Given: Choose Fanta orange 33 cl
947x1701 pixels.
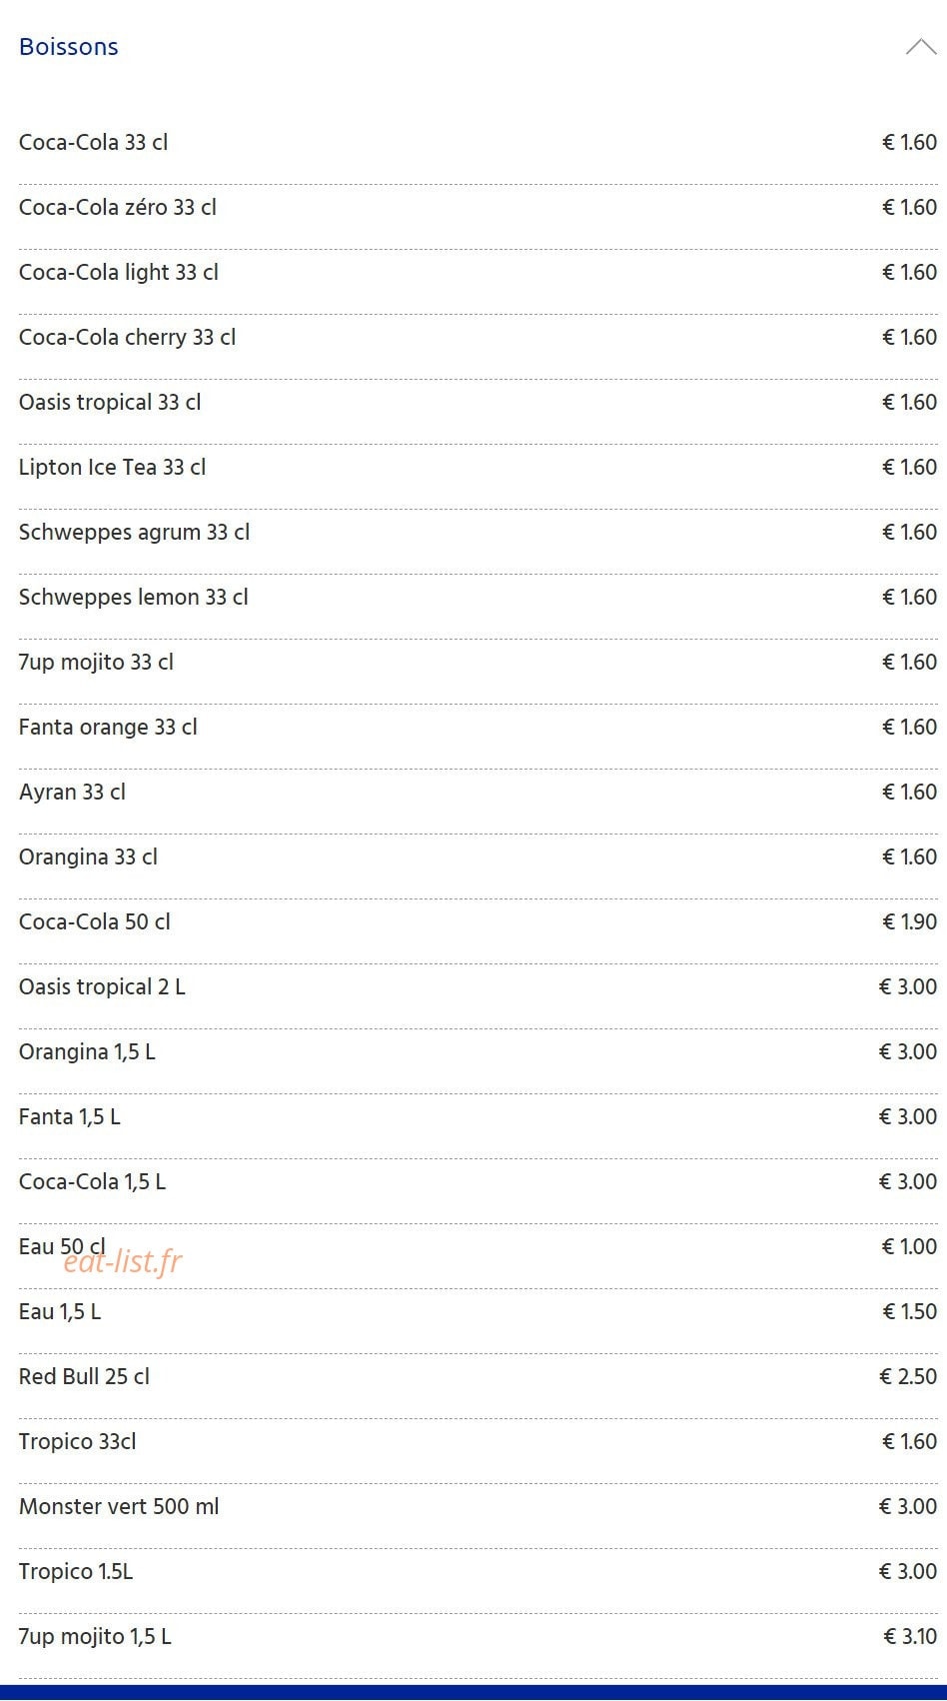Looking at the screenshot, I should [477, 728].
